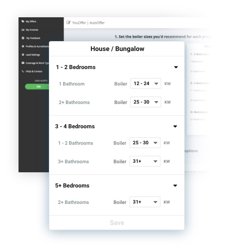This screenshot has width=234, height=250.
Task: Open Coverage & Work Types in sidebar
Action: (x=37, y=63)
